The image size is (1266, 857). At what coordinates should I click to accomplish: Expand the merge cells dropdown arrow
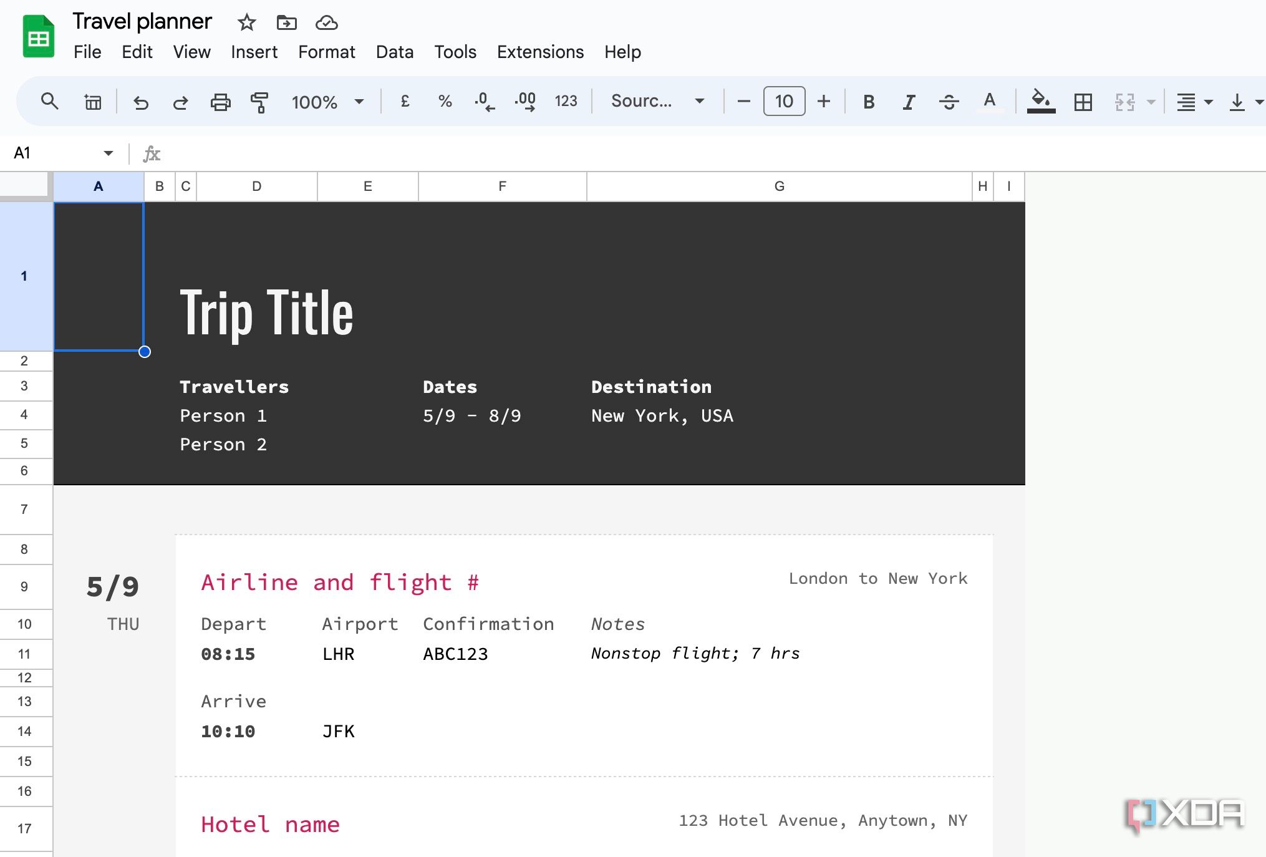[x=1151, y=102]
